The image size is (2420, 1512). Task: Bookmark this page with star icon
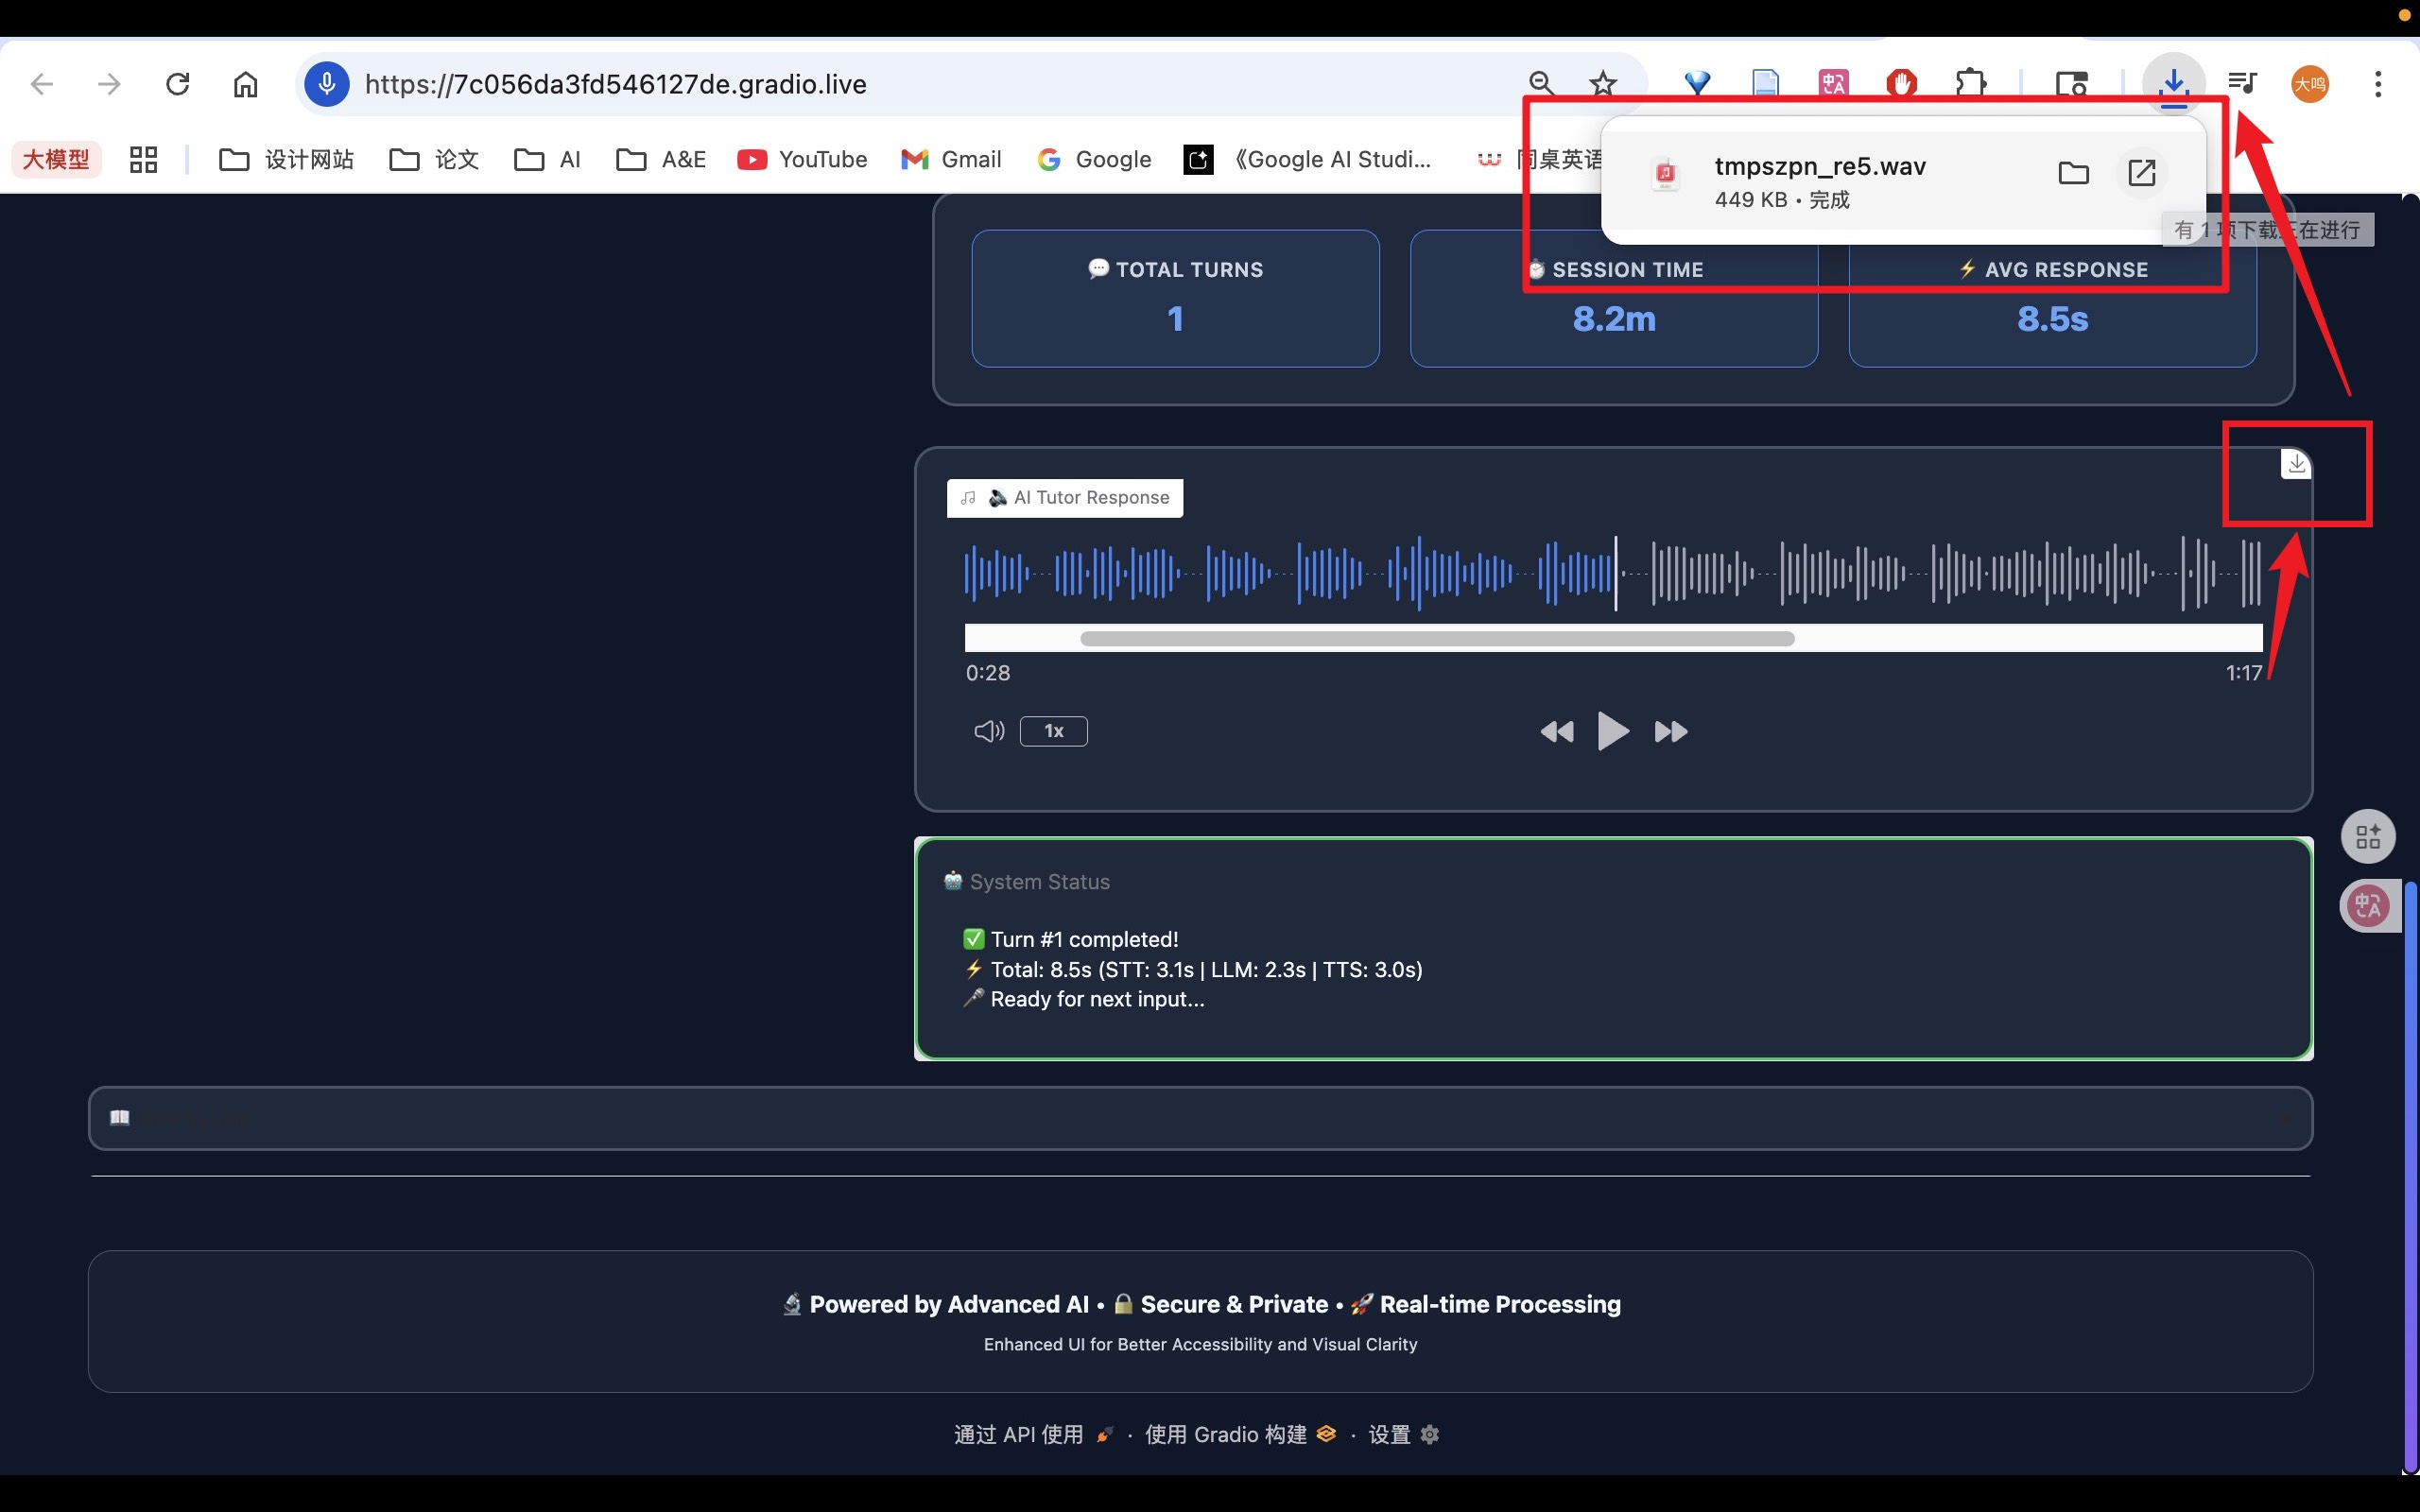point(1603,84)
